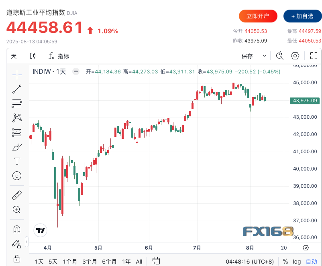Screen dimensions: 322x266
Task: Click the 立即开户 button
Action: click(258, 16)
